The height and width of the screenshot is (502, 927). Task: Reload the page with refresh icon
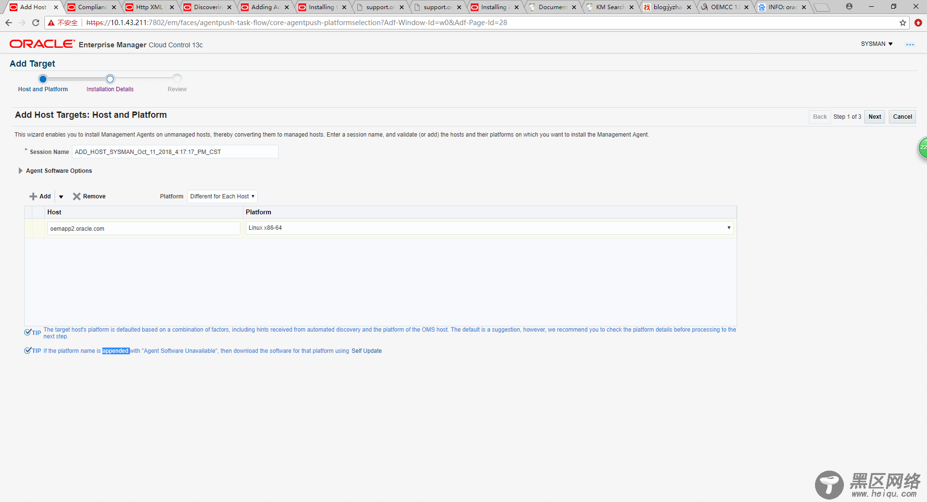[x=36, y=23]
